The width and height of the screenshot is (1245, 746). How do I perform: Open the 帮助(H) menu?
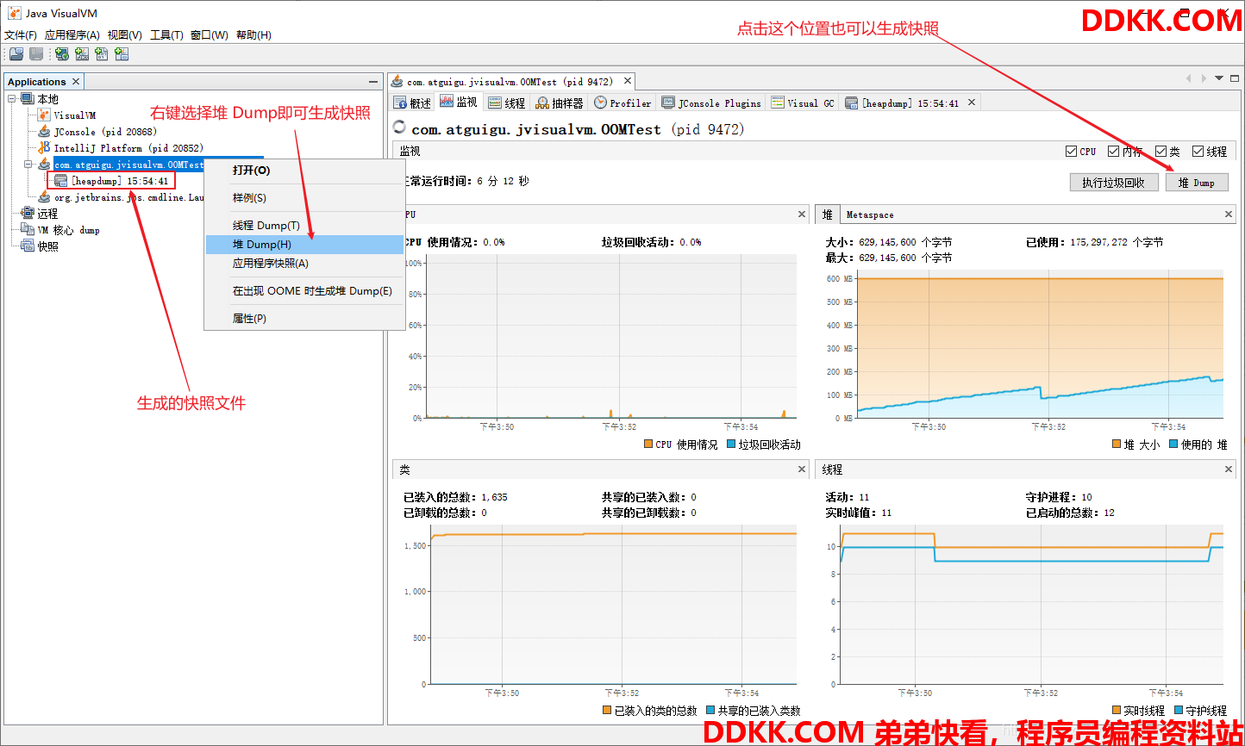click(x=253, y=35)
